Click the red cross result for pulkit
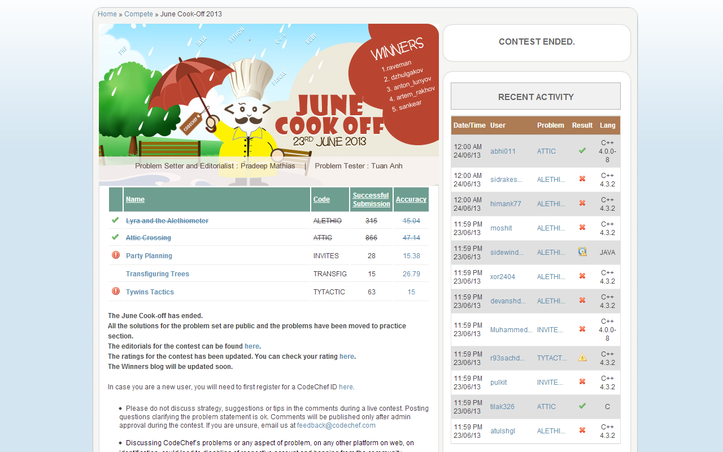Image resolution: width=723 pixels, height=452 pixels. pos(582,382)
